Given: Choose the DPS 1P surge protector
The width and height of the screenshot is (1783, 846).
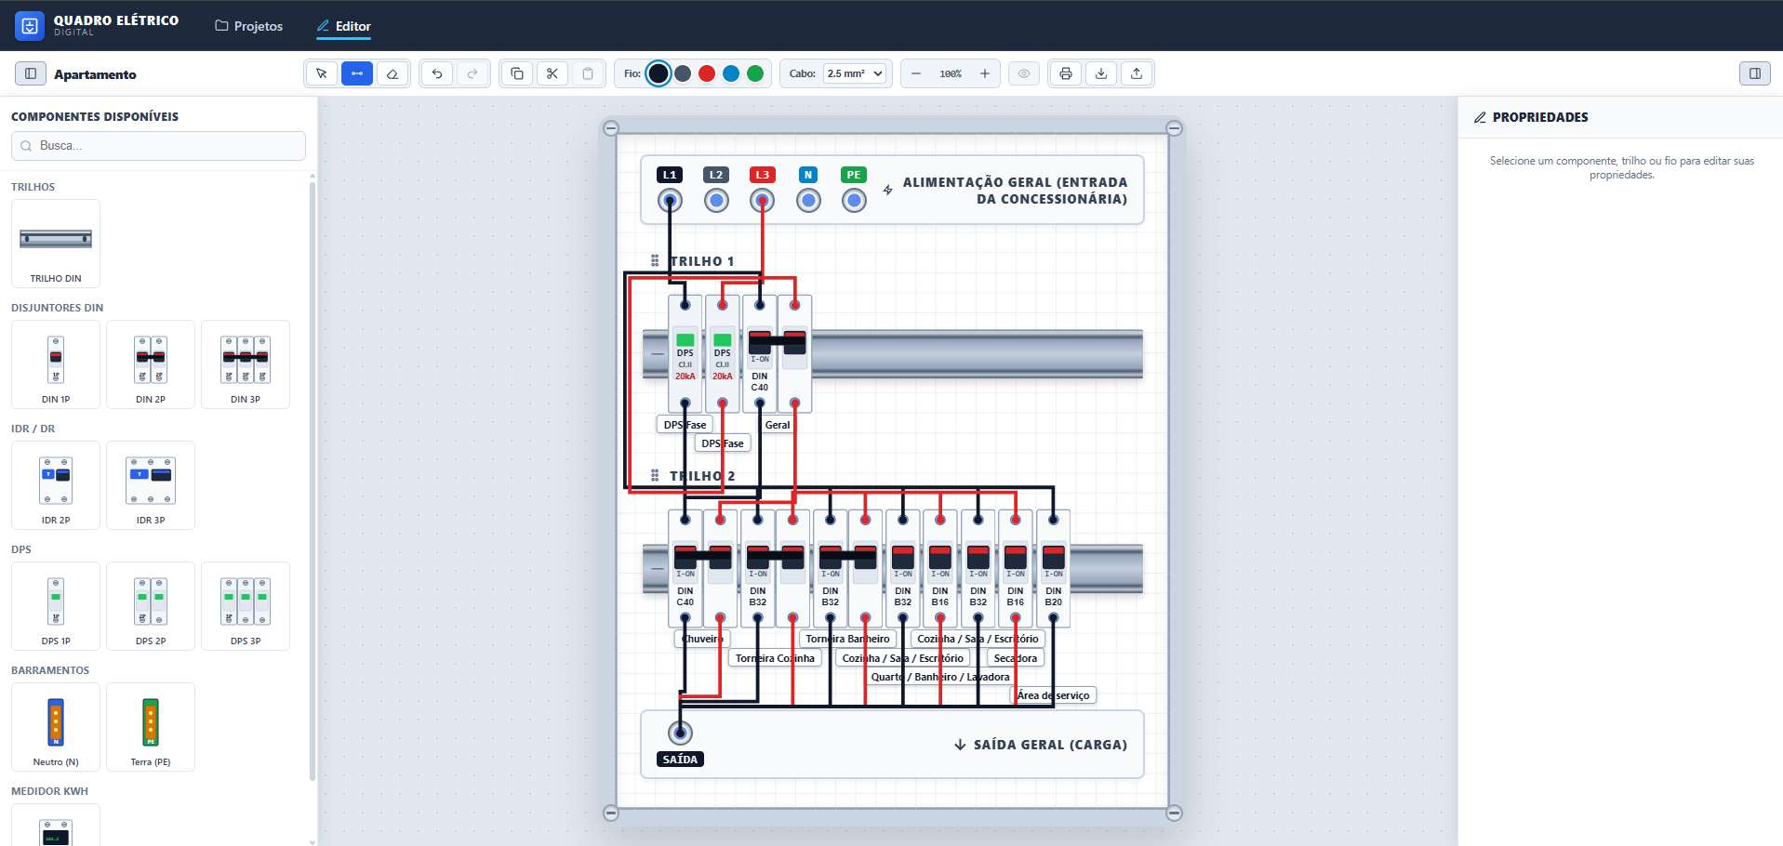Looking at the screenshot, I should 56,606.
